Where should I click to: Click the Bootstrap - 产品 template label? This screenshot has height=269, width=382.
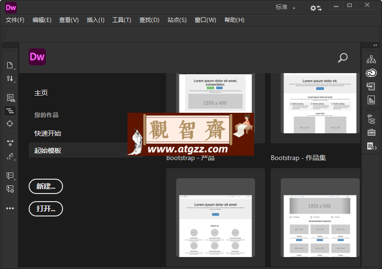point(190,158)
